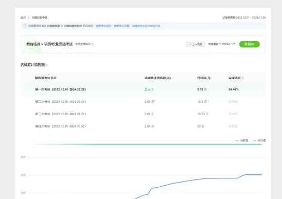
Task: Click the breadcrumb arrow after 首页
Action: pos(29,17)
